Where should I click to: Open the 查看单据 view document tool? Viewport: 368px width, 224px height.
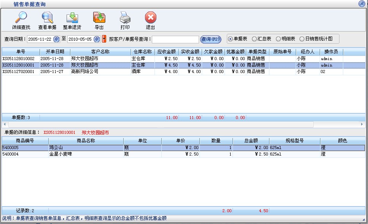pos(47,17)
